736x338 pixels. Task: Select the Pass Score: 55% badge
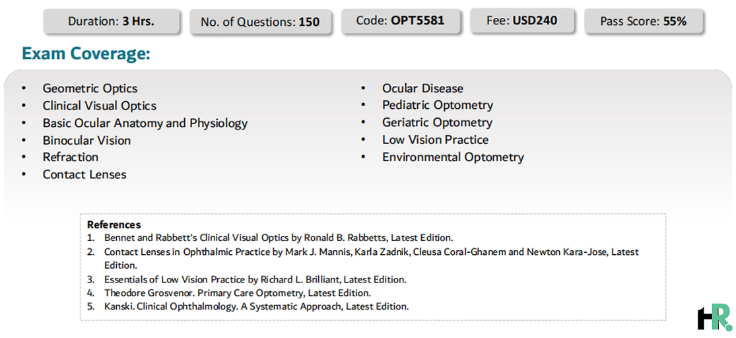pyautogui.click(x=643, y=21)
